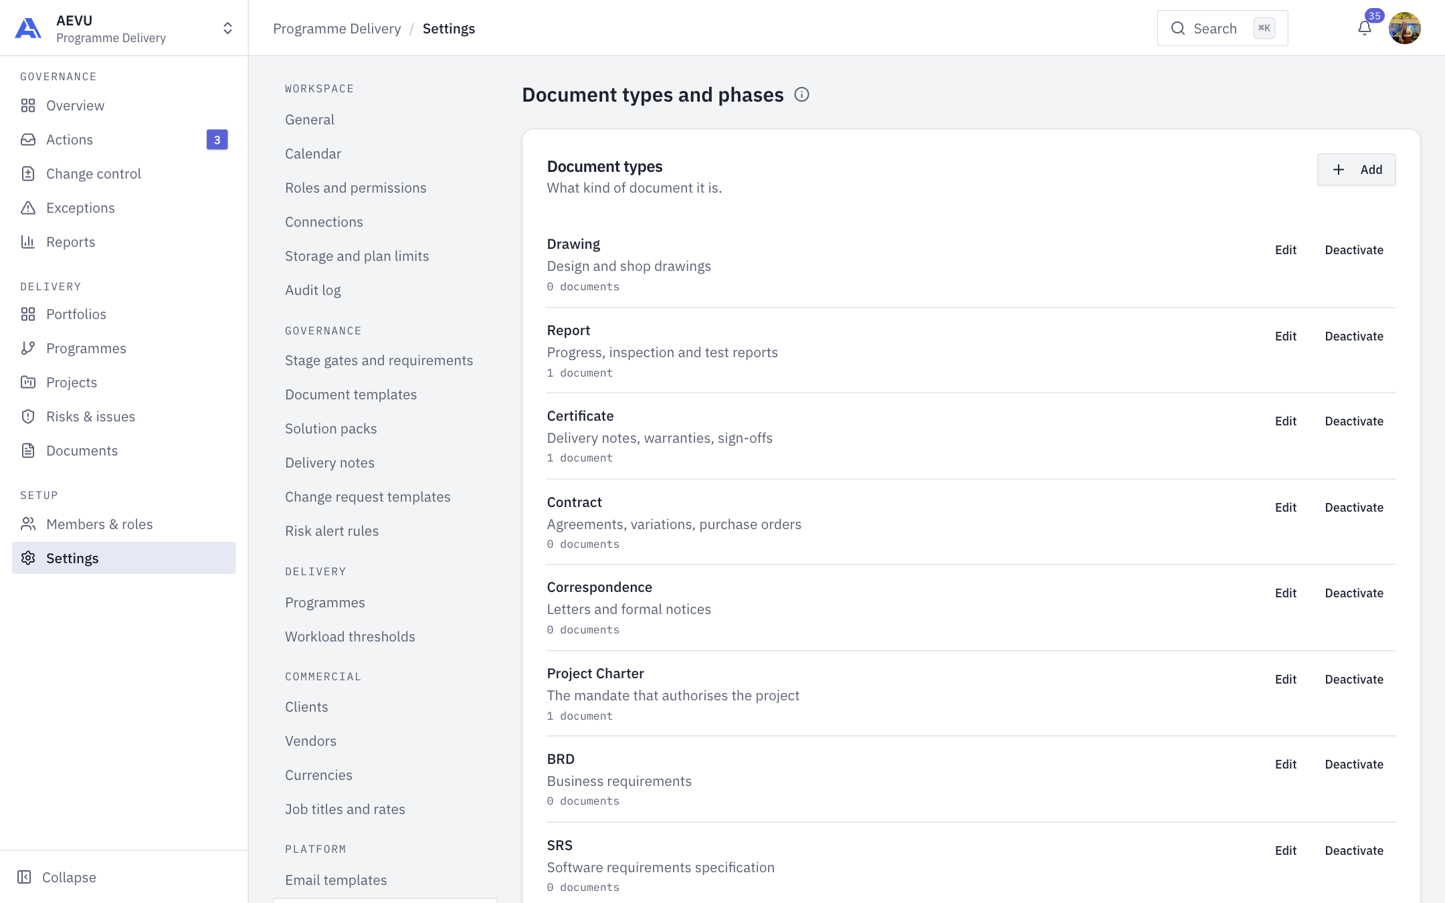Select Settings in the sidebar
This screenshot has height=903, width=1445.
pos(124,559)
